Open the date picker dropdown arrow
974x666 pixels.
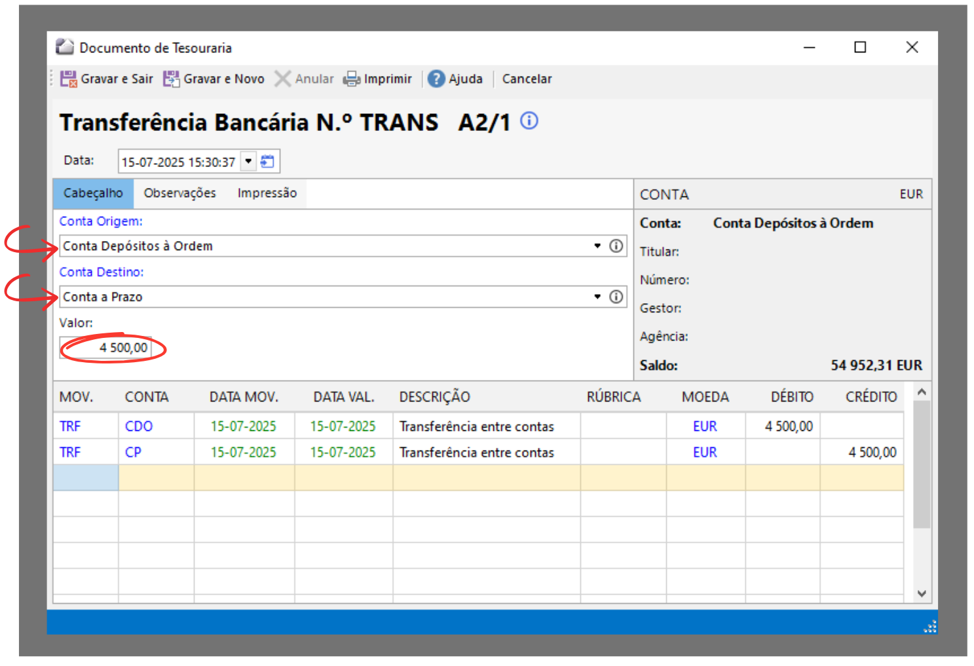click(x=249, y=162)
